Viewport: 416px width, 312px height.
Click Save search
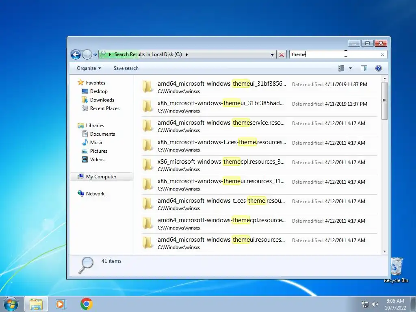point(126,68)
